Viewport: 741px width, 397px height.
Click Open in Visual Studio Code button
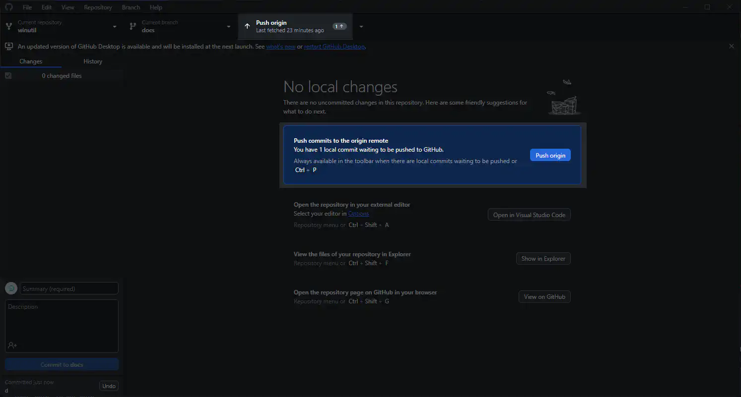click(x=529, y=215)
